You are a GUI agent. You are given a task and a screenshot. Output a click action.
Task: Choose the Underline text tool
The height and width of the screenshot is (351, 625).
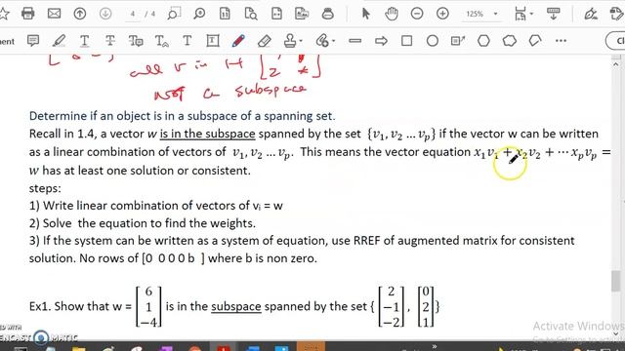(85, 41)
